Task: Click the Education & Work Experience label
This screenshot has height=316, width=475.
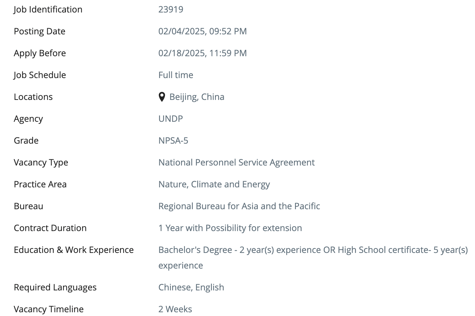Action: coord(74,250)
